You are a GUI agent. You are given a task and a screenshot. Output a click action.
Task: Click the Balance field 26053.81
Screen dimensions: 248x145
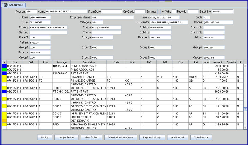40,53
